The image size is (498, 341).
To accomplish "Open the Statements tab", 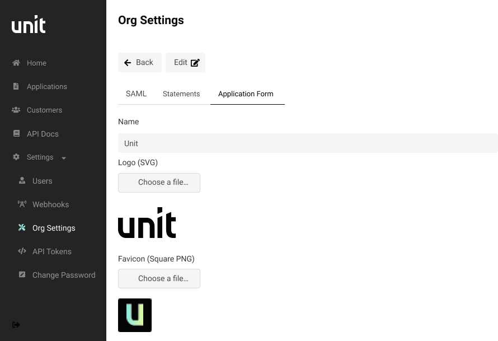I will [181, 94].
